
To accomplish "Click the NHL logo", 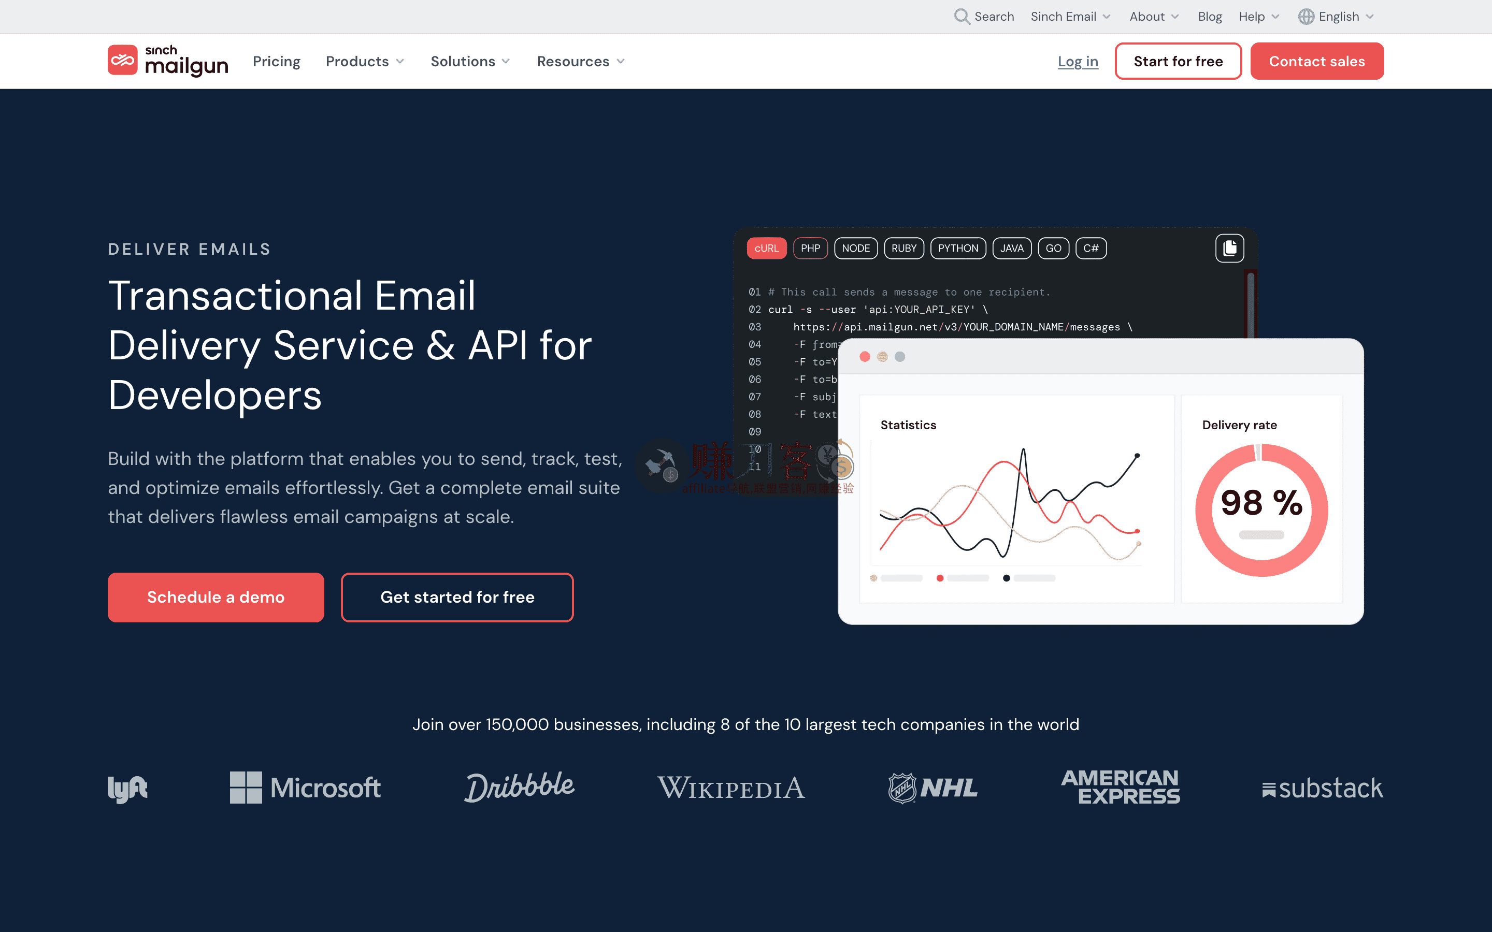I will click(932, 788).
